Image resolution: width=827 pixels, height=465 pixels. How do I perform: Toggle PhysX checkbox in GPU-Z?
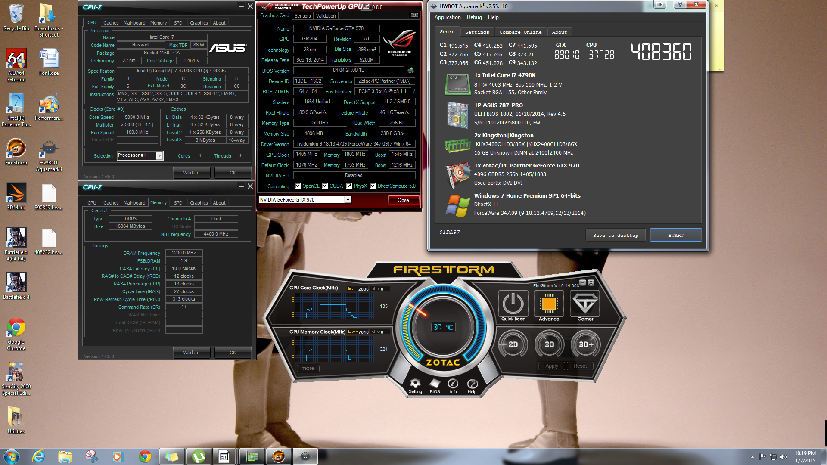349,186
